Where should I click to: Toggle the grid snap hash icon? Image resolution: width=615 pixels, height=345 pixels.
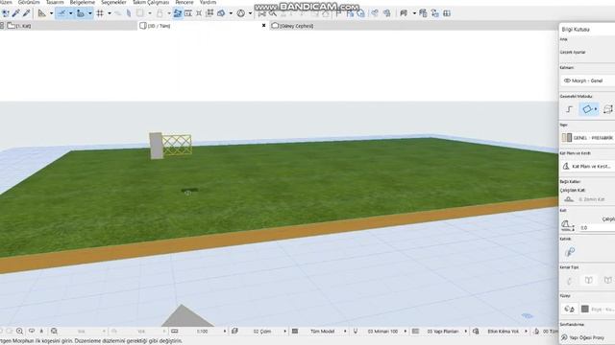click(x=100, y=13)
